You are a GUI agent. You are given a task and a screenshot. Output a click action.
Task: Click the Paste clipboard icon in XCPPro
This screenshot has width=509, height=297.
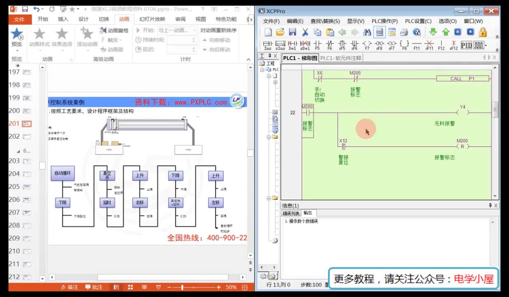[x=330, y=32]
